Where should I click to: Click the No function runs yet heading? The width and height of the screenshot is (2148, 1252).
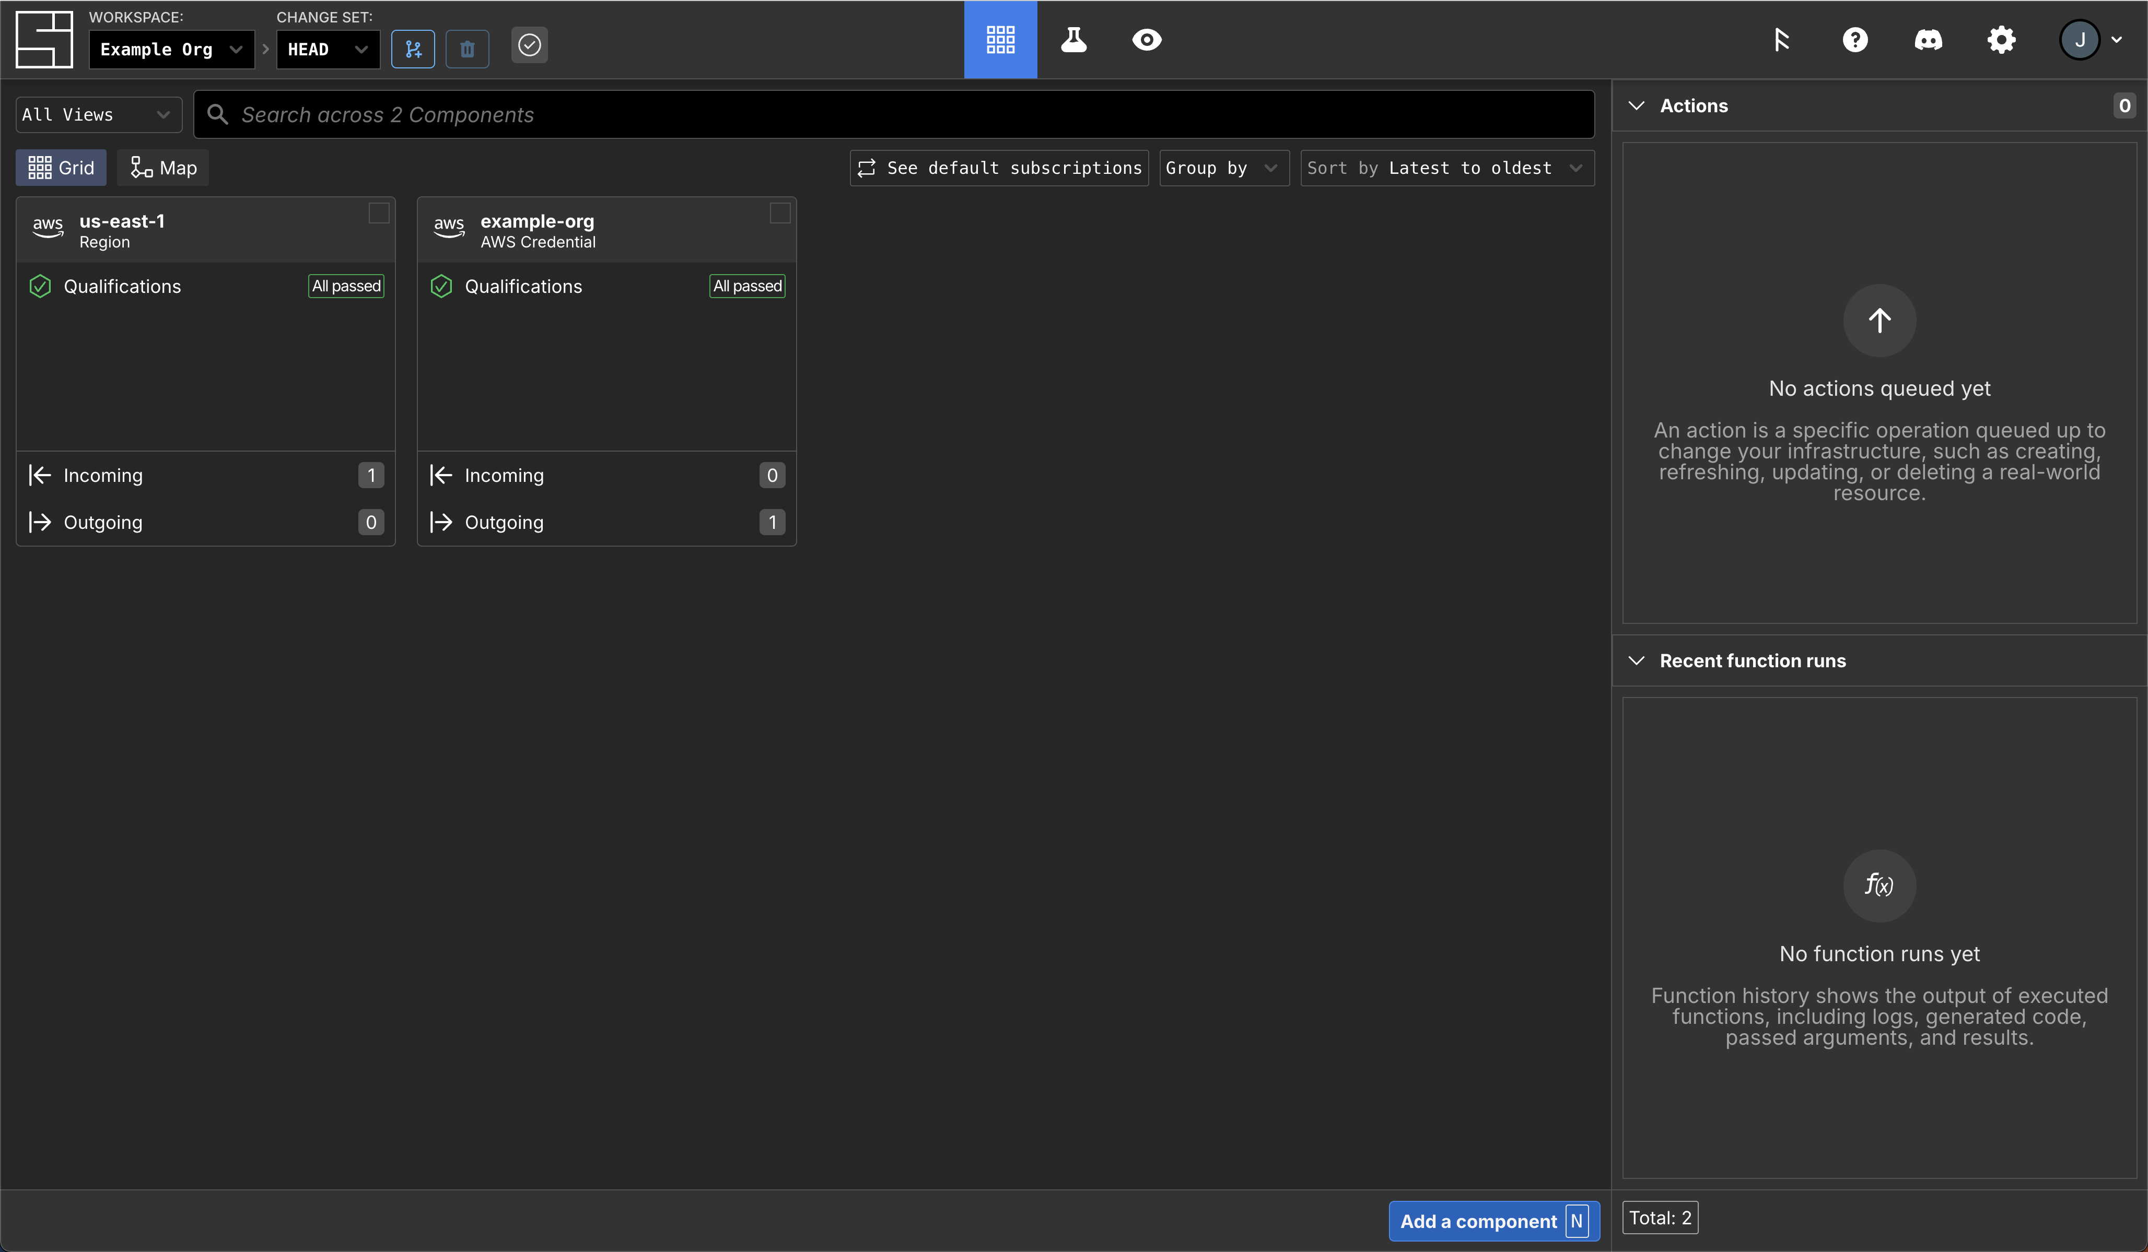[x=1879, y=954]
